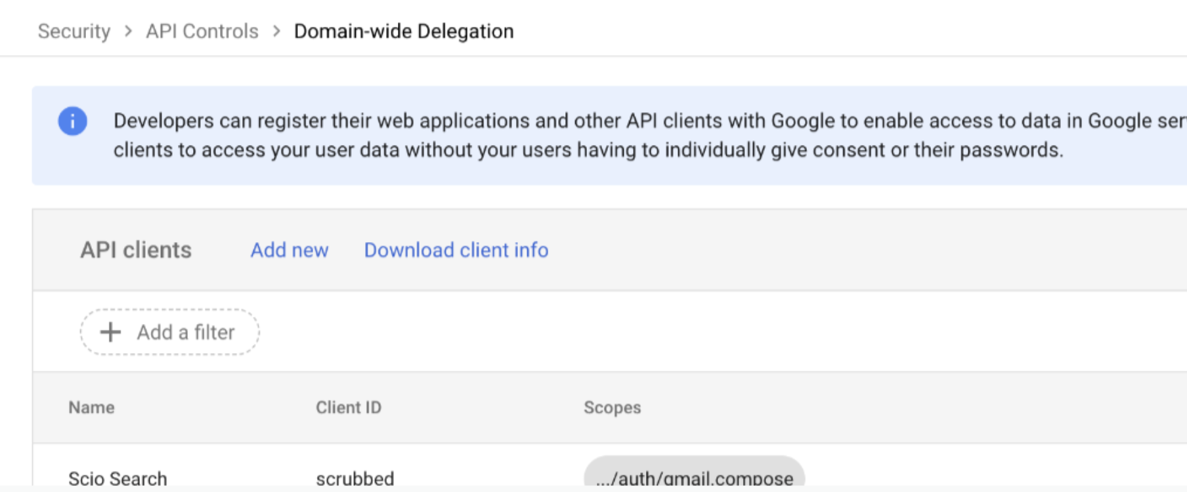Click the .../auth/gmail.compose scope chip
This screenshot has width=1187, height=492.
click(694, 476)
